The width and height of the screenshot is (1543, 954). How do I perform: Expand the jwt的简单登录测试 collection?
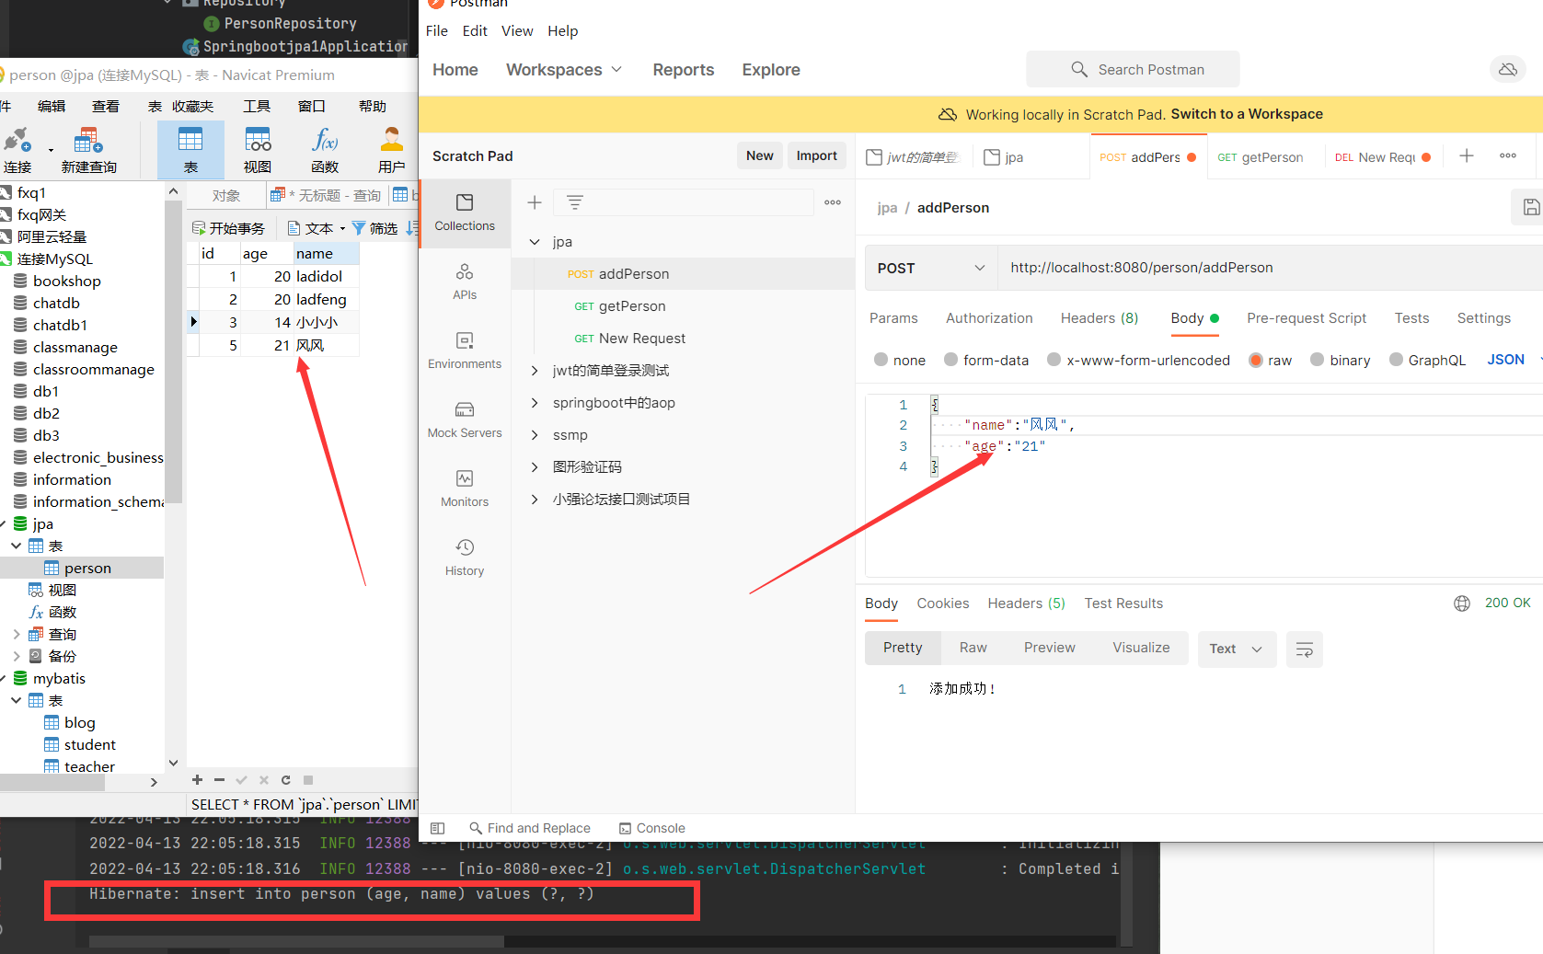coord(535,371)
